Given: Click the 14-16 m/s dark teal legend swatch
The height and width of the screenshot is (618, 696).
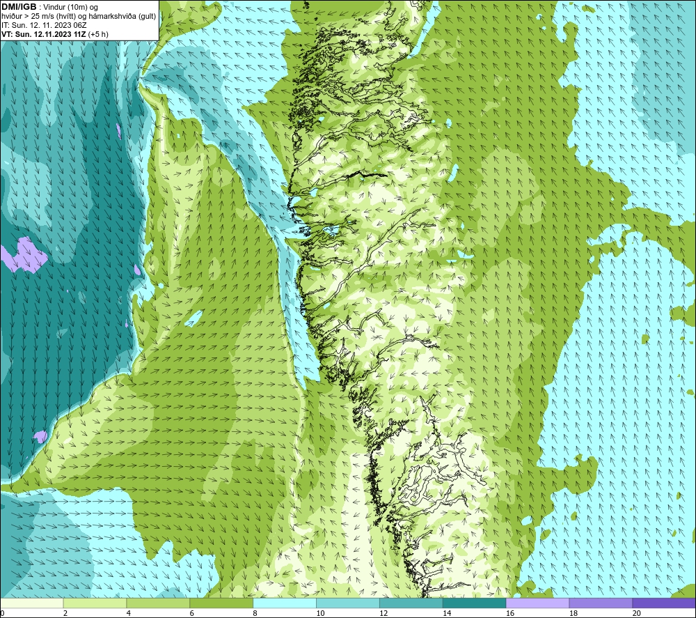Looking at the screenshot, I should point(475,603).
